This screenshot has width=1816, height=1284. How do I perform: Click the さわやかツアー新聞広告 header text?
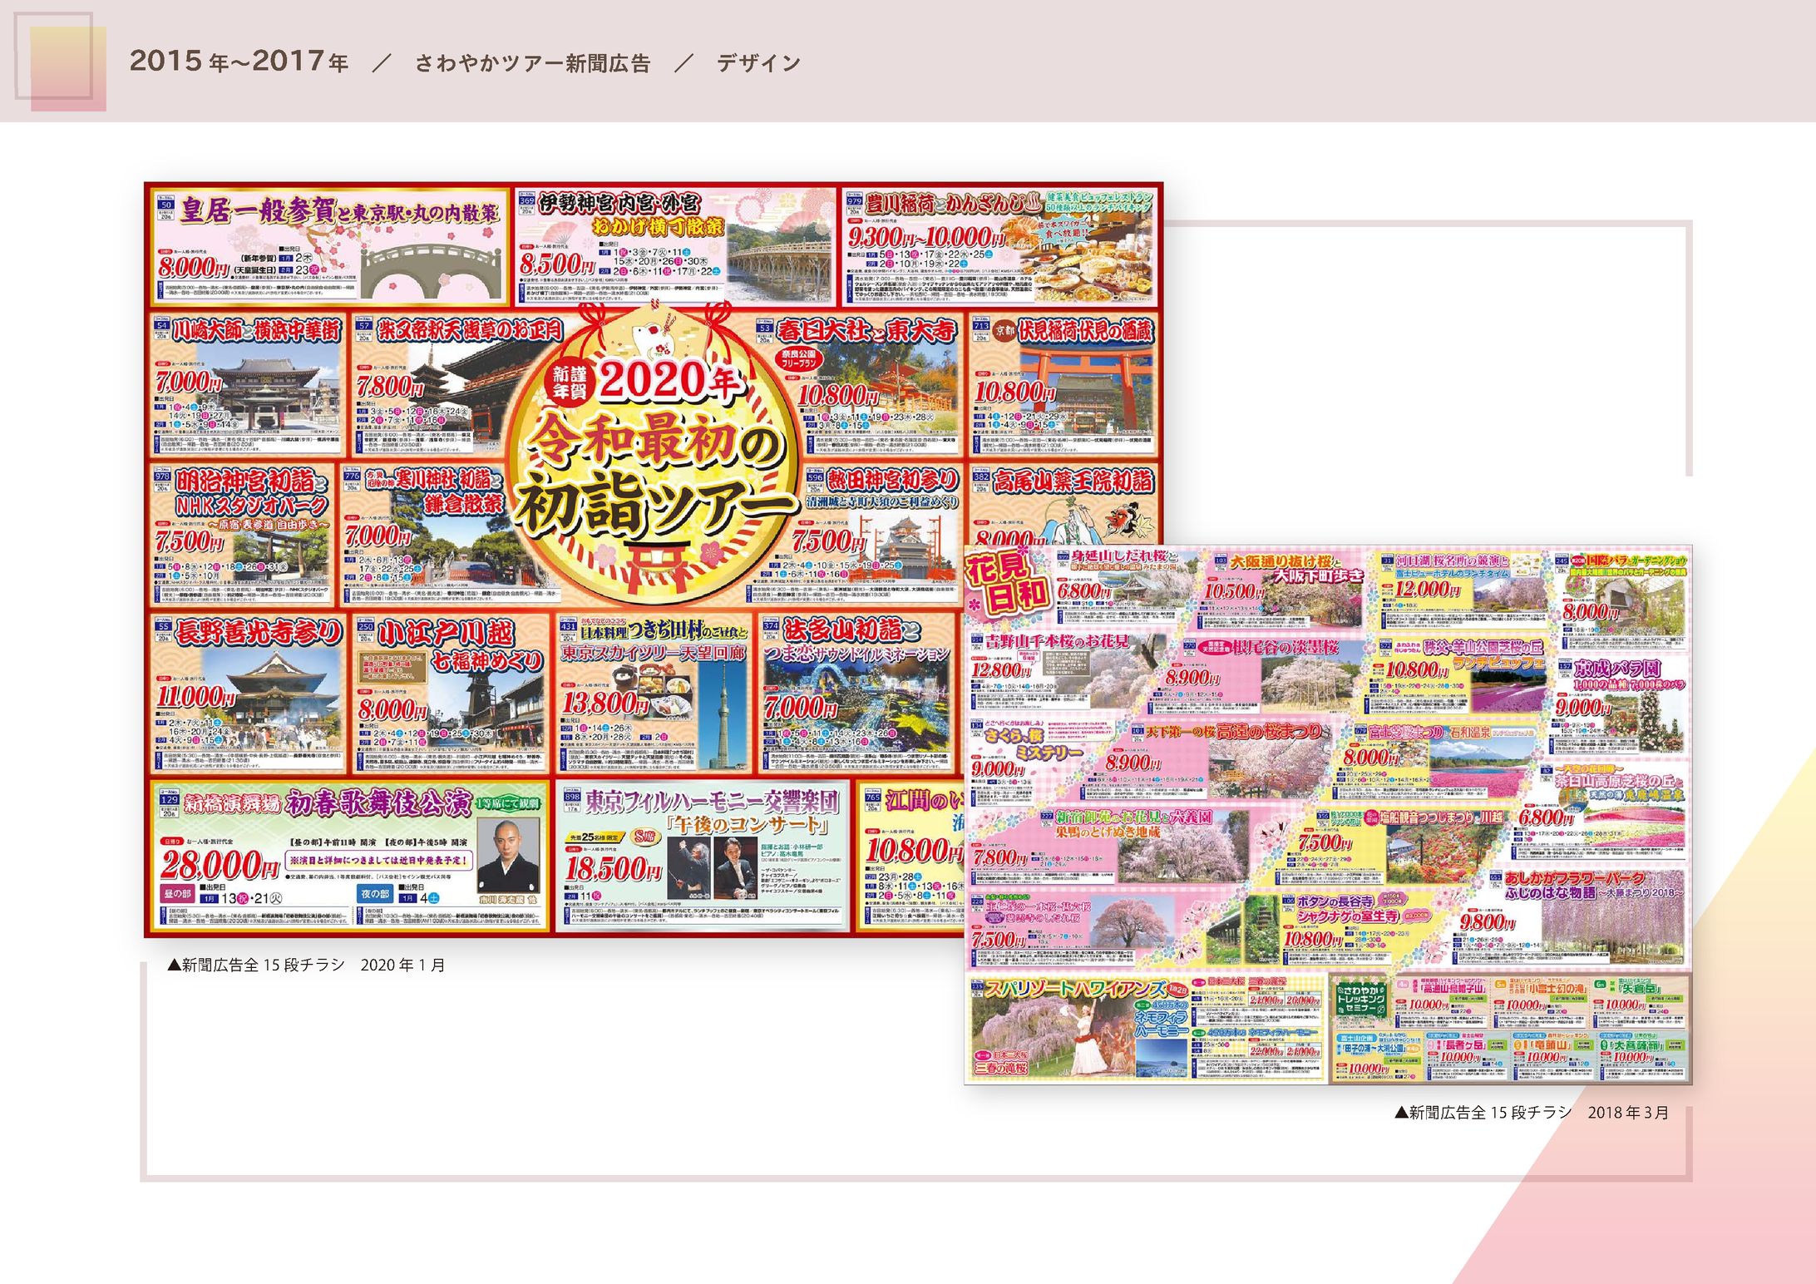[x=532, y=63]
